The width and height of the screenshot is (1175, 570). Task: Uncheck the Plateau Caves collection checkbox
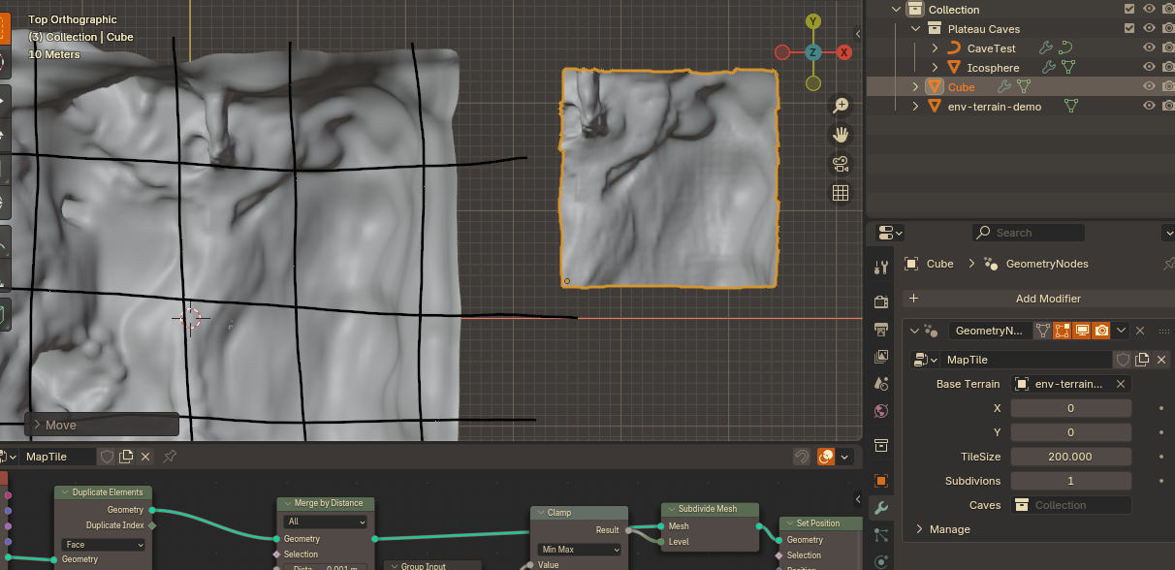coord(1129,28)
